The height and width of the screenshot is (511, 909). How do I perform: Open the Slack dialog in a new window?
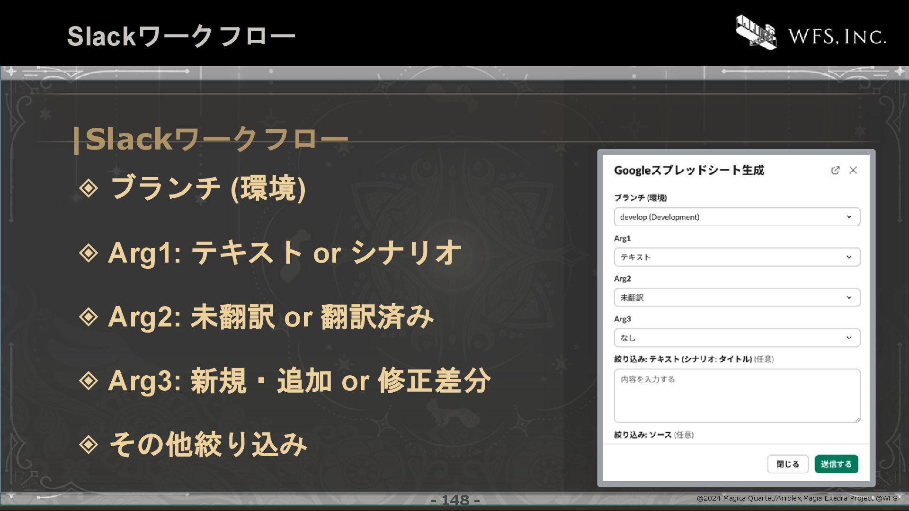pos(835,170)
